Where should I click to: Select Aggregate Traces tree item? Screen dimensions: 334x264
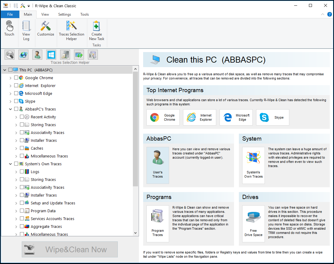46,227
